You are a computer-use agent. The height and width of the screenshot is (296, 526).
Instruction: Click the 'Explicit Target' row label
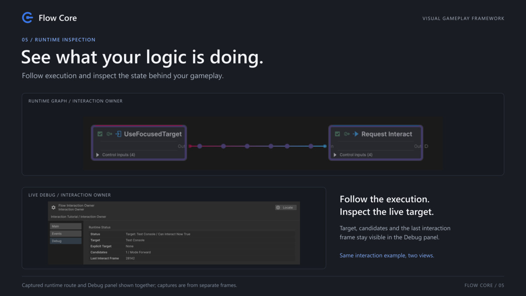click(101, 246)
